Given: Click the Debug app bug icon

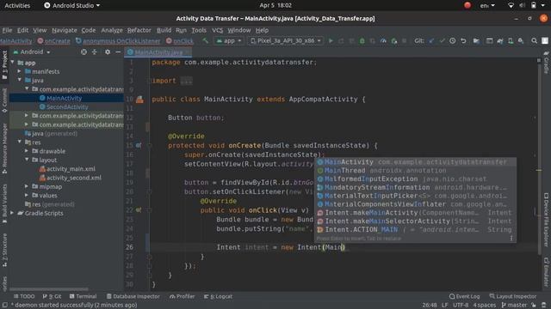Looking at the screenshot, I should click(x=362, y=40).
